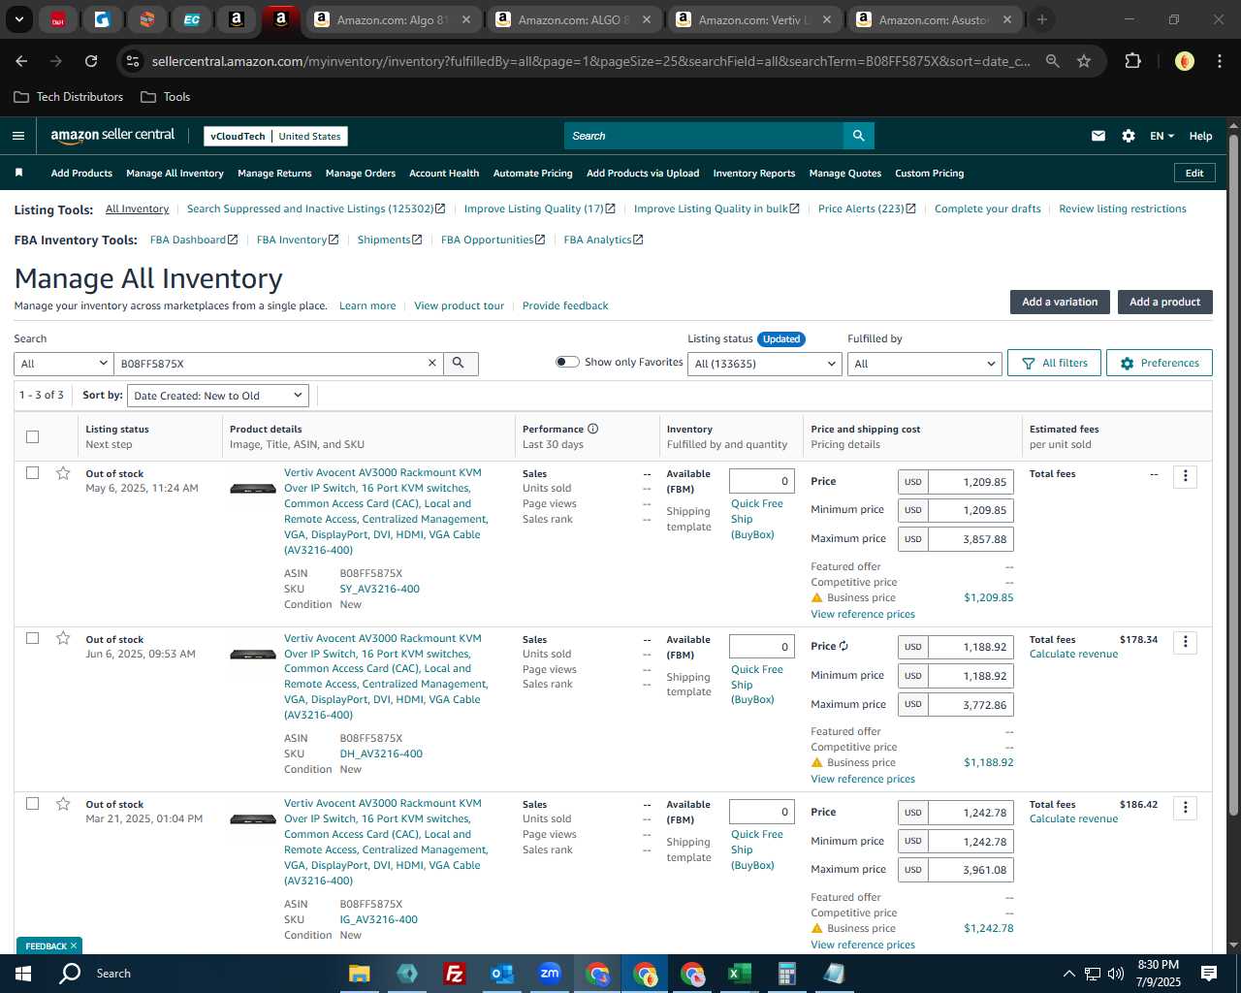Open the All filters button

click(1054, 363)
